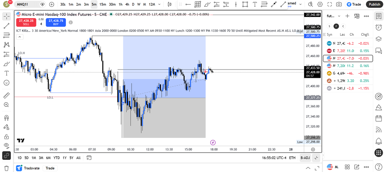Select the S filter chip in watchlist
Image resolution: width=384 pixels, height=172 pixels.
330,26
